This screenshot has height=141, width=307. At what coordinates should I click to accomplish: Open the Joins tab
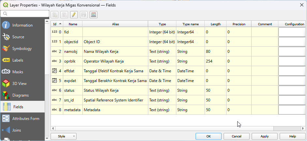pyautogui.click(x=17, y=130)
